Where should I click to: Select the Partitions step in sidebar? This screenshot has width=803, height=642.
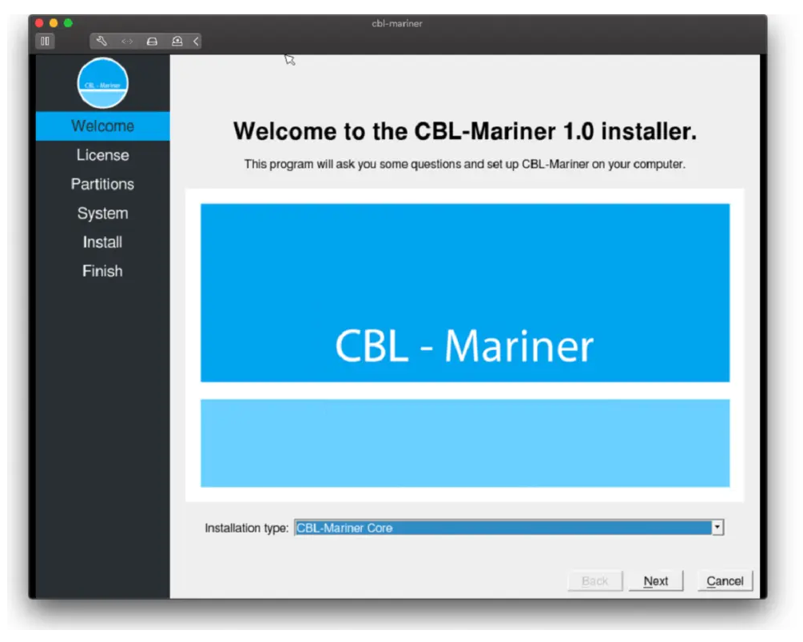tap(102, 184)
